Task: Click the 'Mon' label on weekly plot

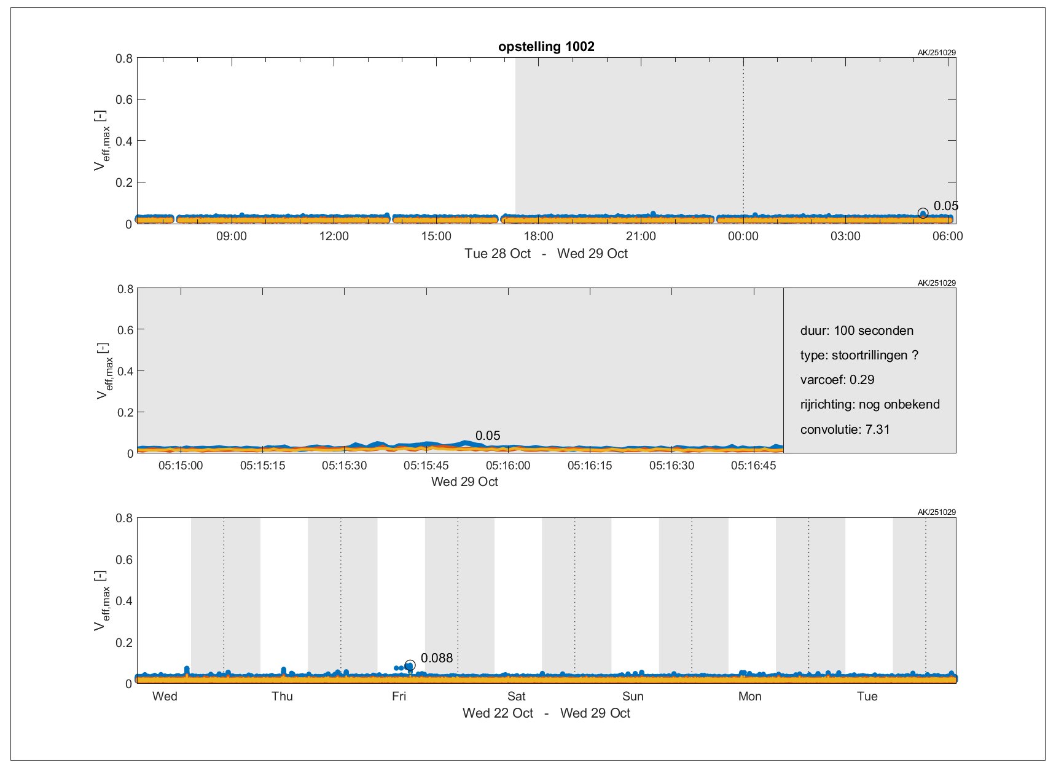Action: [749, 696]
